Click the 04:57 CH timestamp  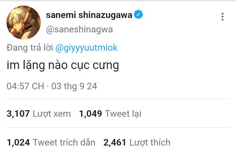click(25, 86)
